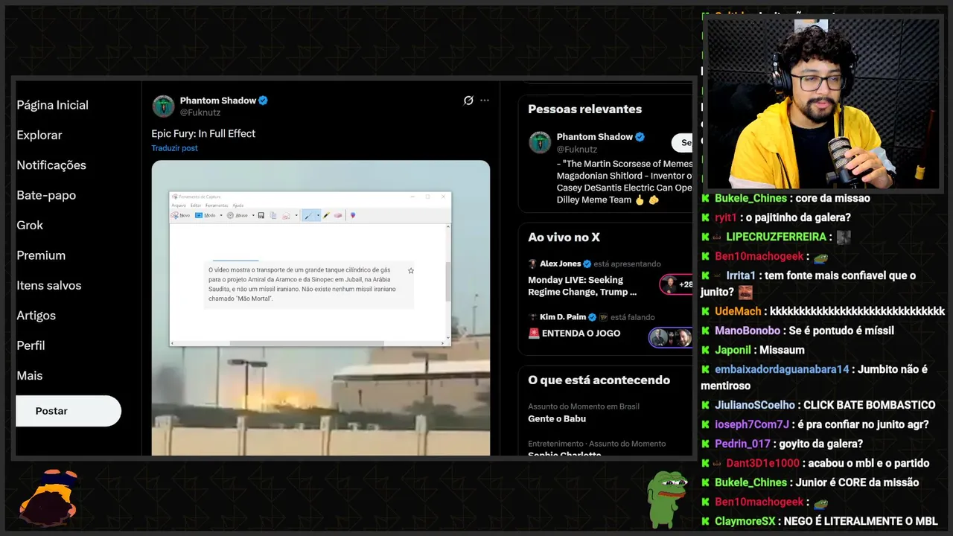
Task: Click the +28 listeners bubble
Action: [676, 284]
